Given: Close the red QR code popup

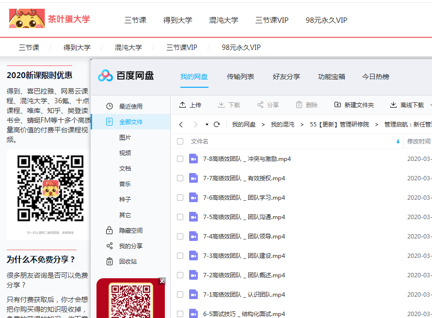Looking at the screenshot, I should 162,281.
